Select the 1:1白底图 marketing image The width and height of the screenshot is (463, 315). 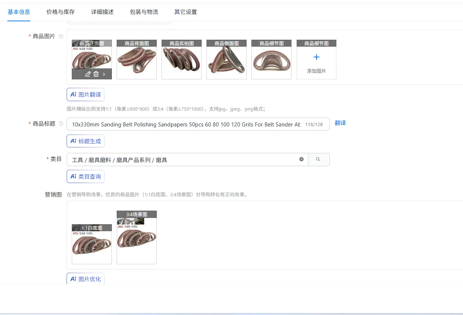pos(92,244)
